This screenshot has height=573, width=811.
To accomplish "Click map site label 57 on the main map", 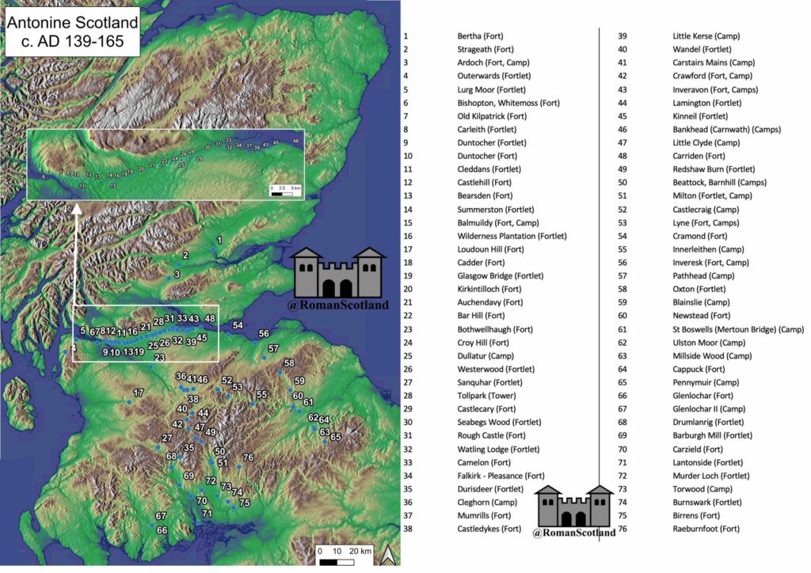I will coord(273,349).
